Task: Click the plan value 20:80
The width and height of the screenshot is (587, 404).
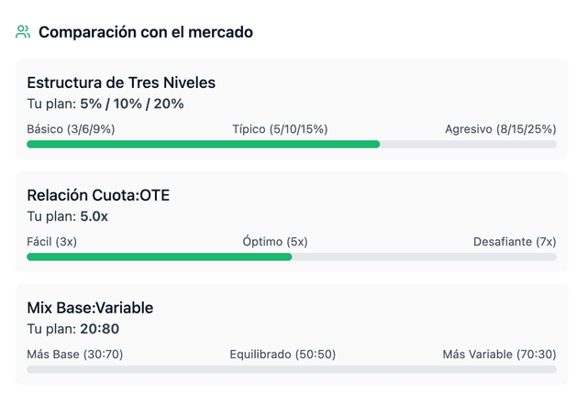Action: (99, 329)
